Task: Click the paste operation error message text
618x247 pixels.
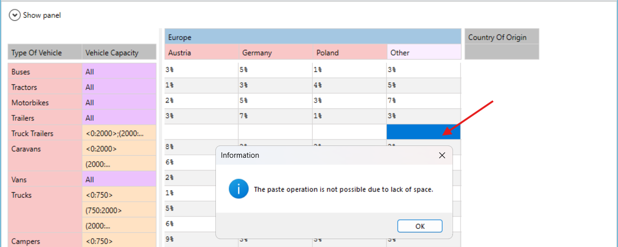Action: pos(343,189)
